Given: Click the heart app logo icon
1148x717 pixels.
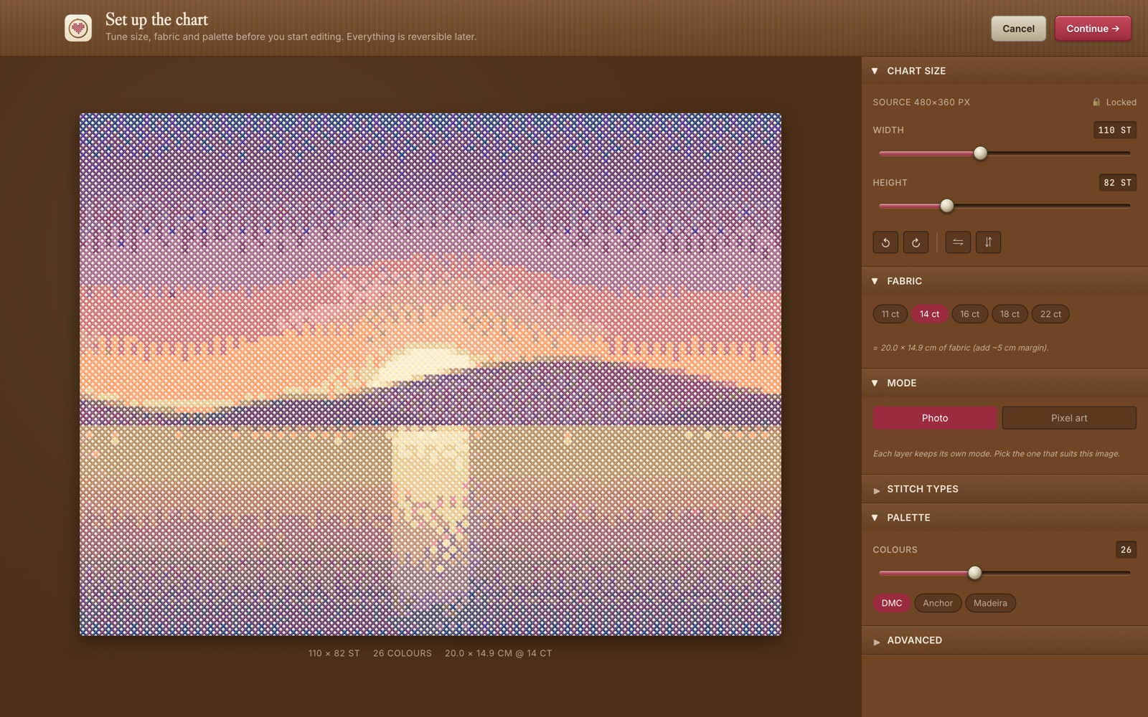Looking at the screenshot, I should [x=78, y=28].
